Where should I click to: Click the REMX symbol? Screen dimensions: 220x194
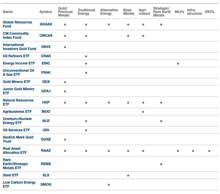tap(46, 164)
